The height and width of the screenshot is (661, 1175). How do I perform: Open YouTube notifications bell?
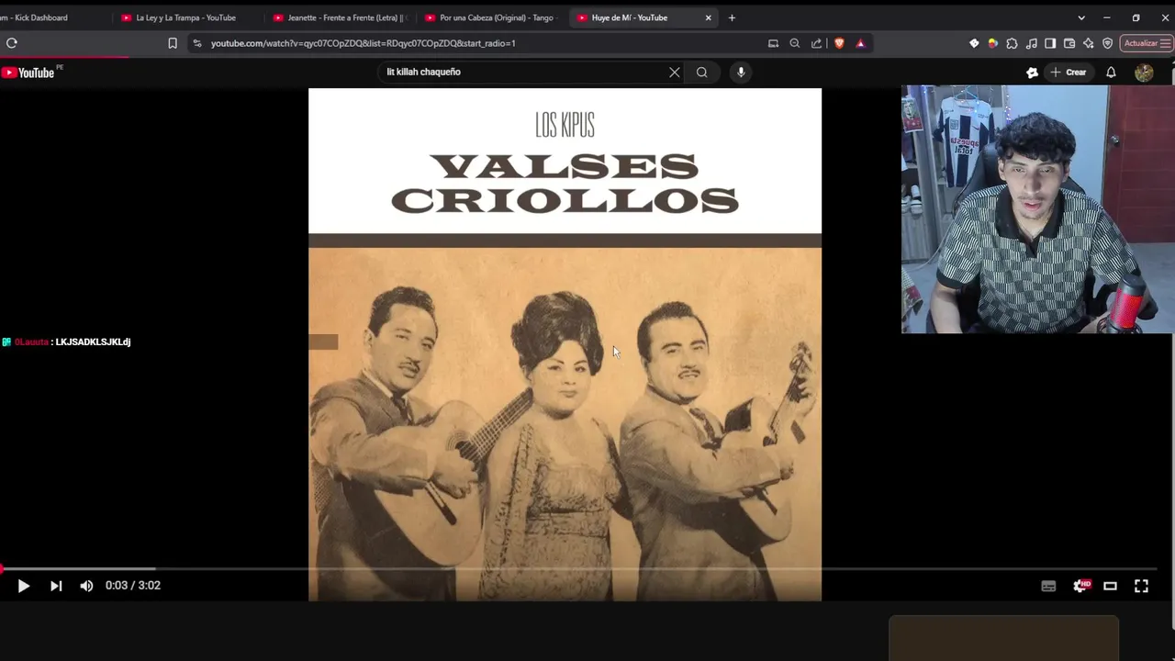click(1111, 72)
